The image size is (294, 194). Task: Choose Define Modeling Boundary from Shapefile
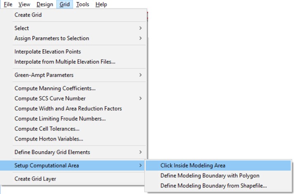213,186
